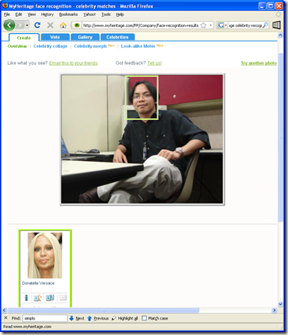Click the Tell us! feedback link

tap(154, 63)
